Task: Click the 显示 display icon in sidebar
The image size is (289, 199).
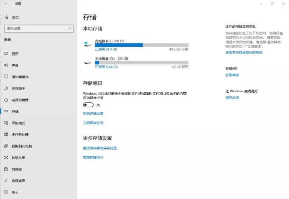Action: 6,54
